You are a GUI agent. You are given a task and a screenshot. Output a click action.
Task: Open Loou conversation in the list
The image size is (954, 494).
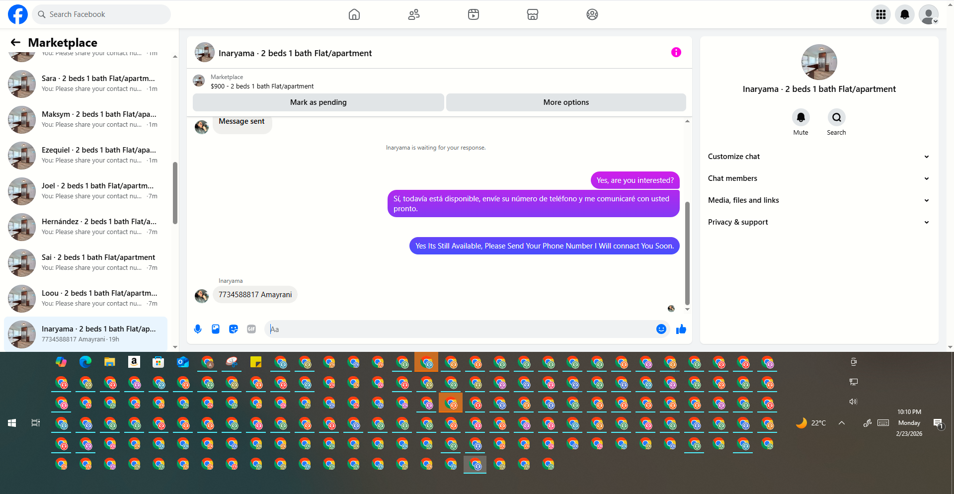(85, 298)
